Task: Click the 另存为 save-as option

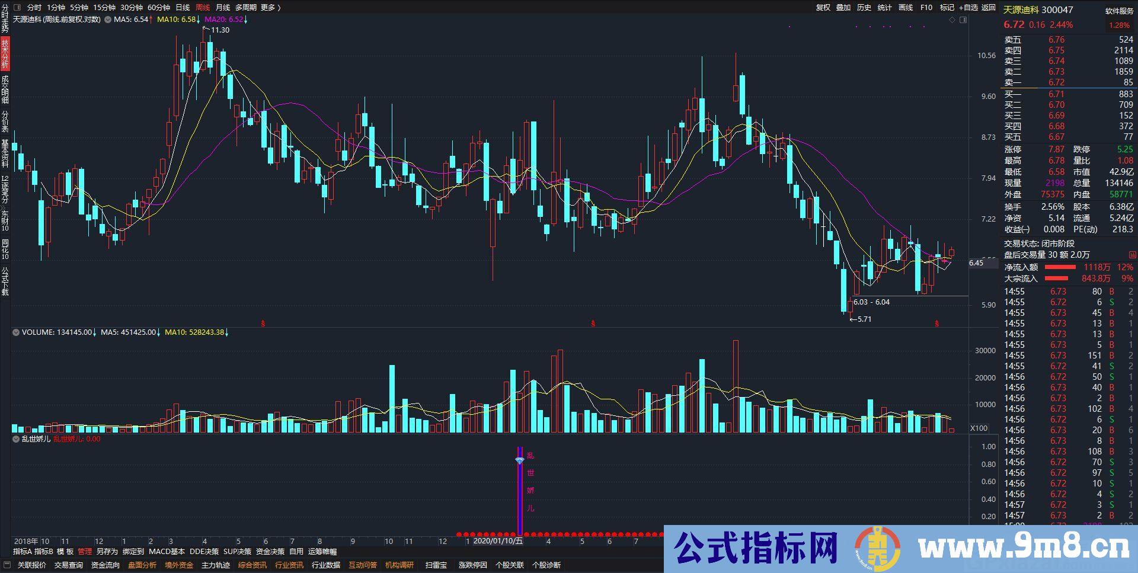Action: tap(107, 552)
